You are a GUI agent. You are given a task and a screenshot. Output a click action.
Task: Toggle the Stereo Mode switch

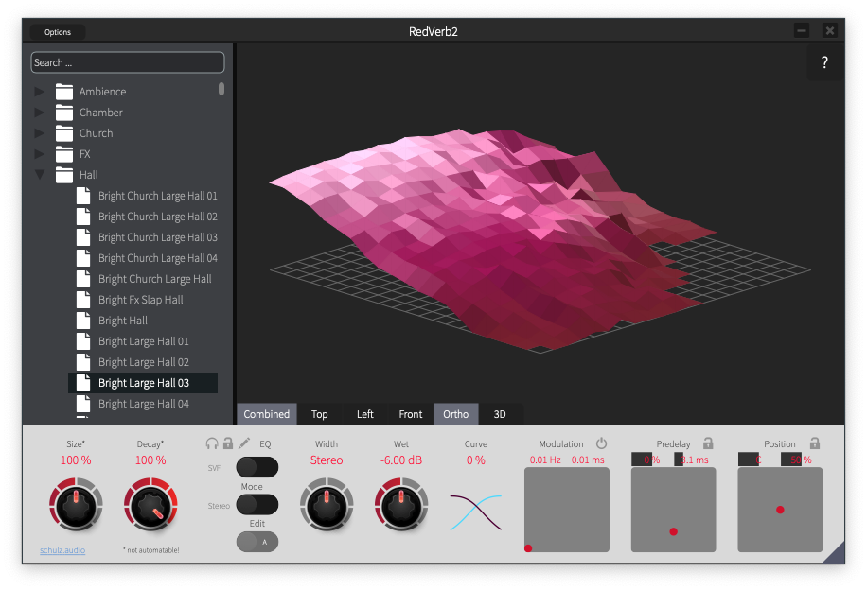tap(257, 504)
